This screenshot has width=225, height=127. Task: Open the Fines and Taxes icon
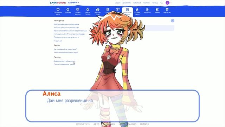click(137, 10)
